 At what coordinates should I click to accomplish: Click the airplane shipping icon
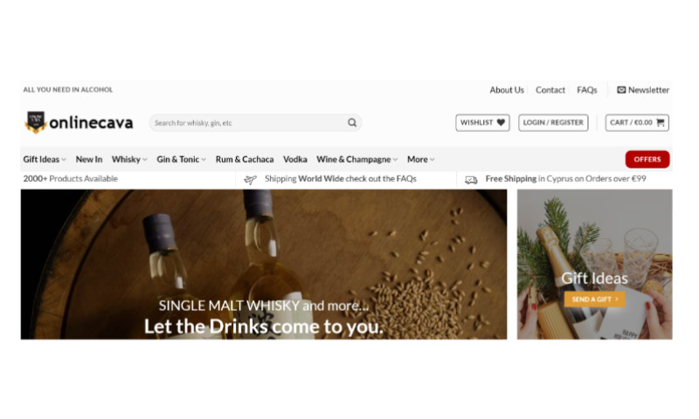[x=250, y=180]
